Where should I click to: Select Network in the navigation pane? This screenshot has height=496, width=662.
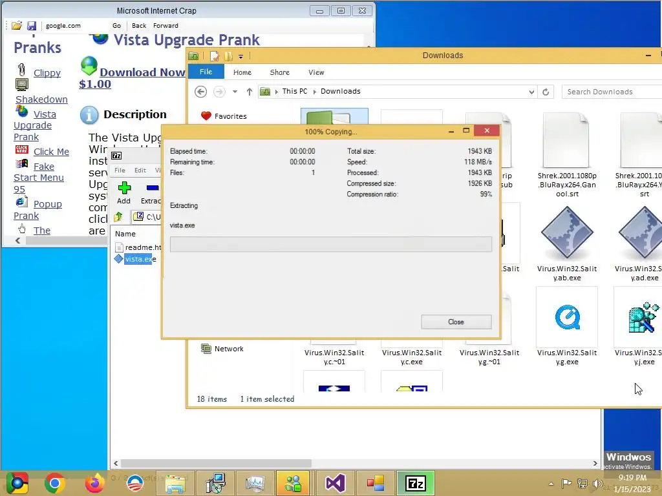[222, 349]
